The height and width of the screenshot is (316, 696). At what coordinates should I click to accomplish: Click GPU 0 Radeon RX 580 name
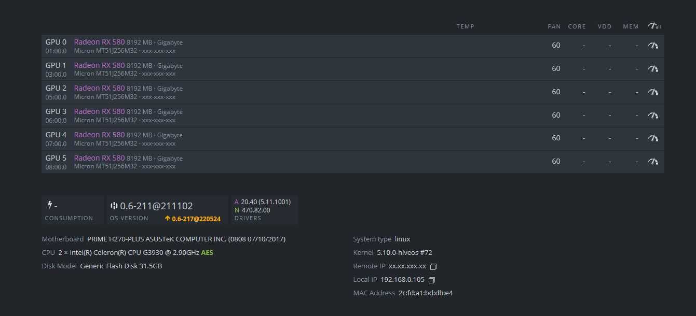(x=99, y=42)
